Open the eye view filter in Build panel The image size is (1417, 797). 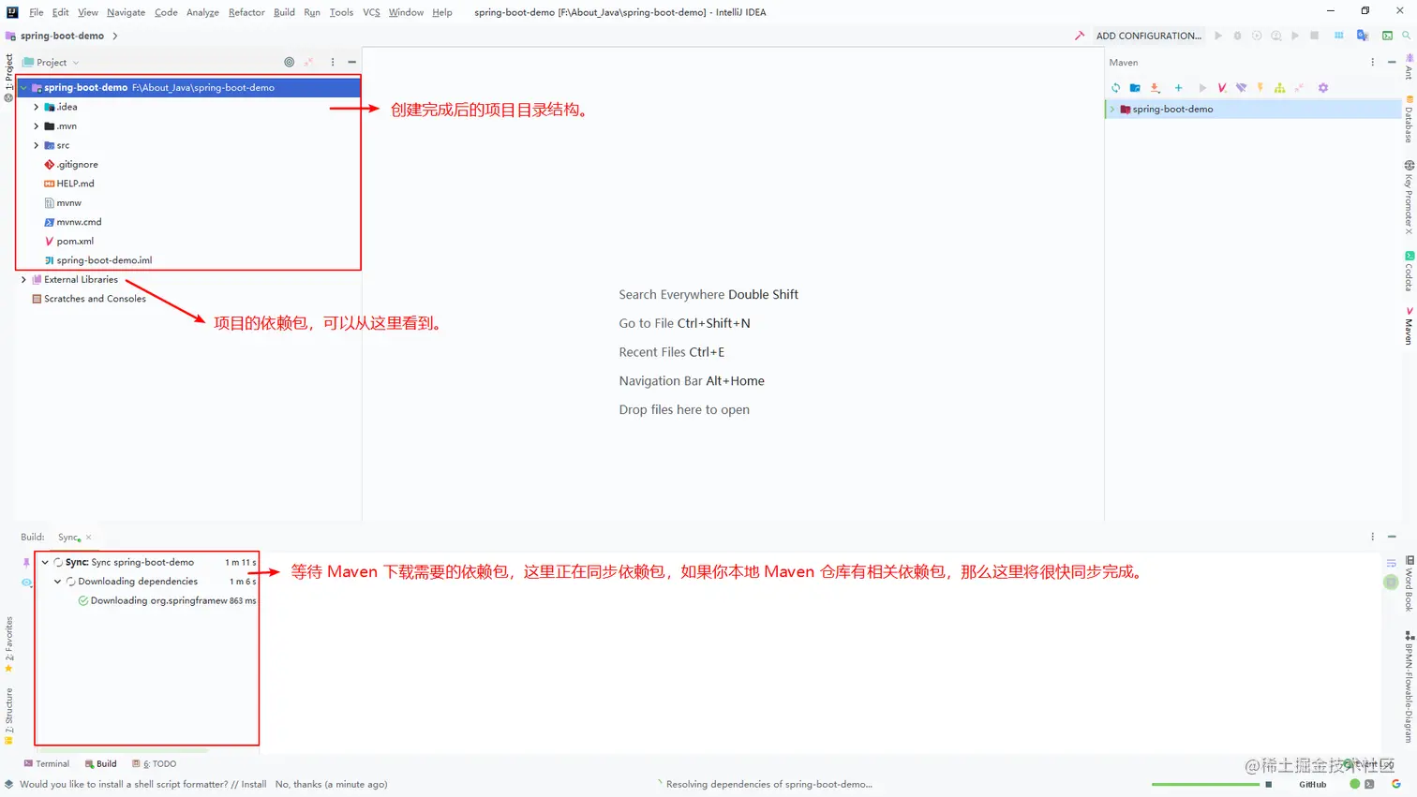coord(26,583)
